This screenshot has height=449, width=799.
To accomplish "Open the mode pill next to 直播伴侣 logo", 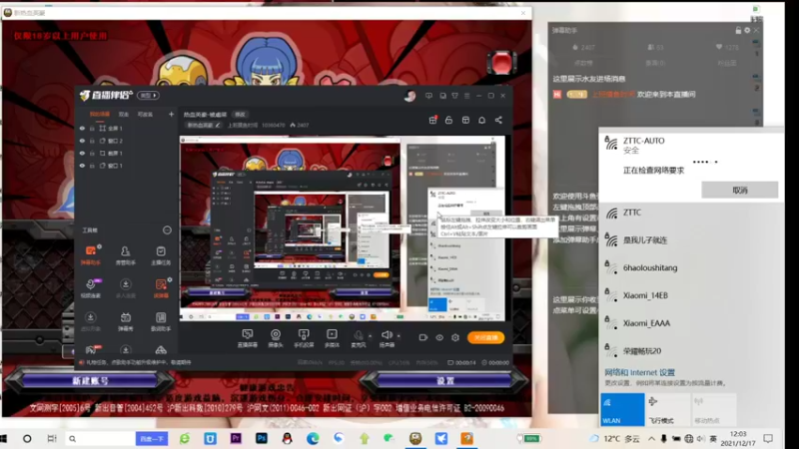I will point(148,95).
